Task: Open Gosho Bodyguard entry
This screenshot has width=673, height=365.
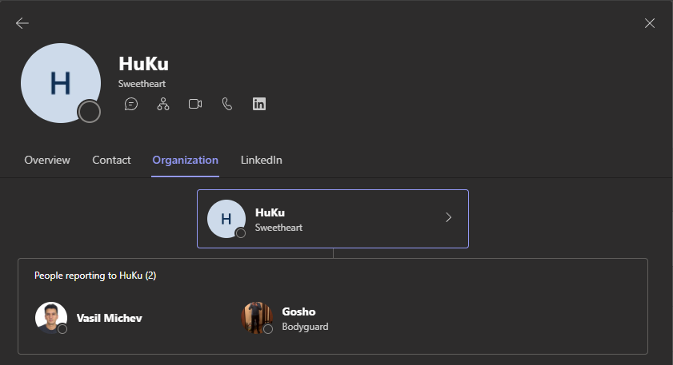Action: tap(305, 318)
